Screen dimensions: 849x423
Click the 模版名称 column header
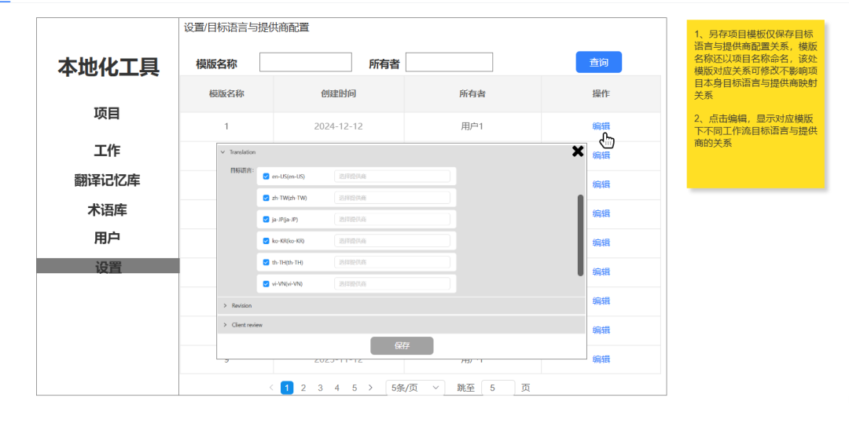pyautogui.click(x=226, y=94)
